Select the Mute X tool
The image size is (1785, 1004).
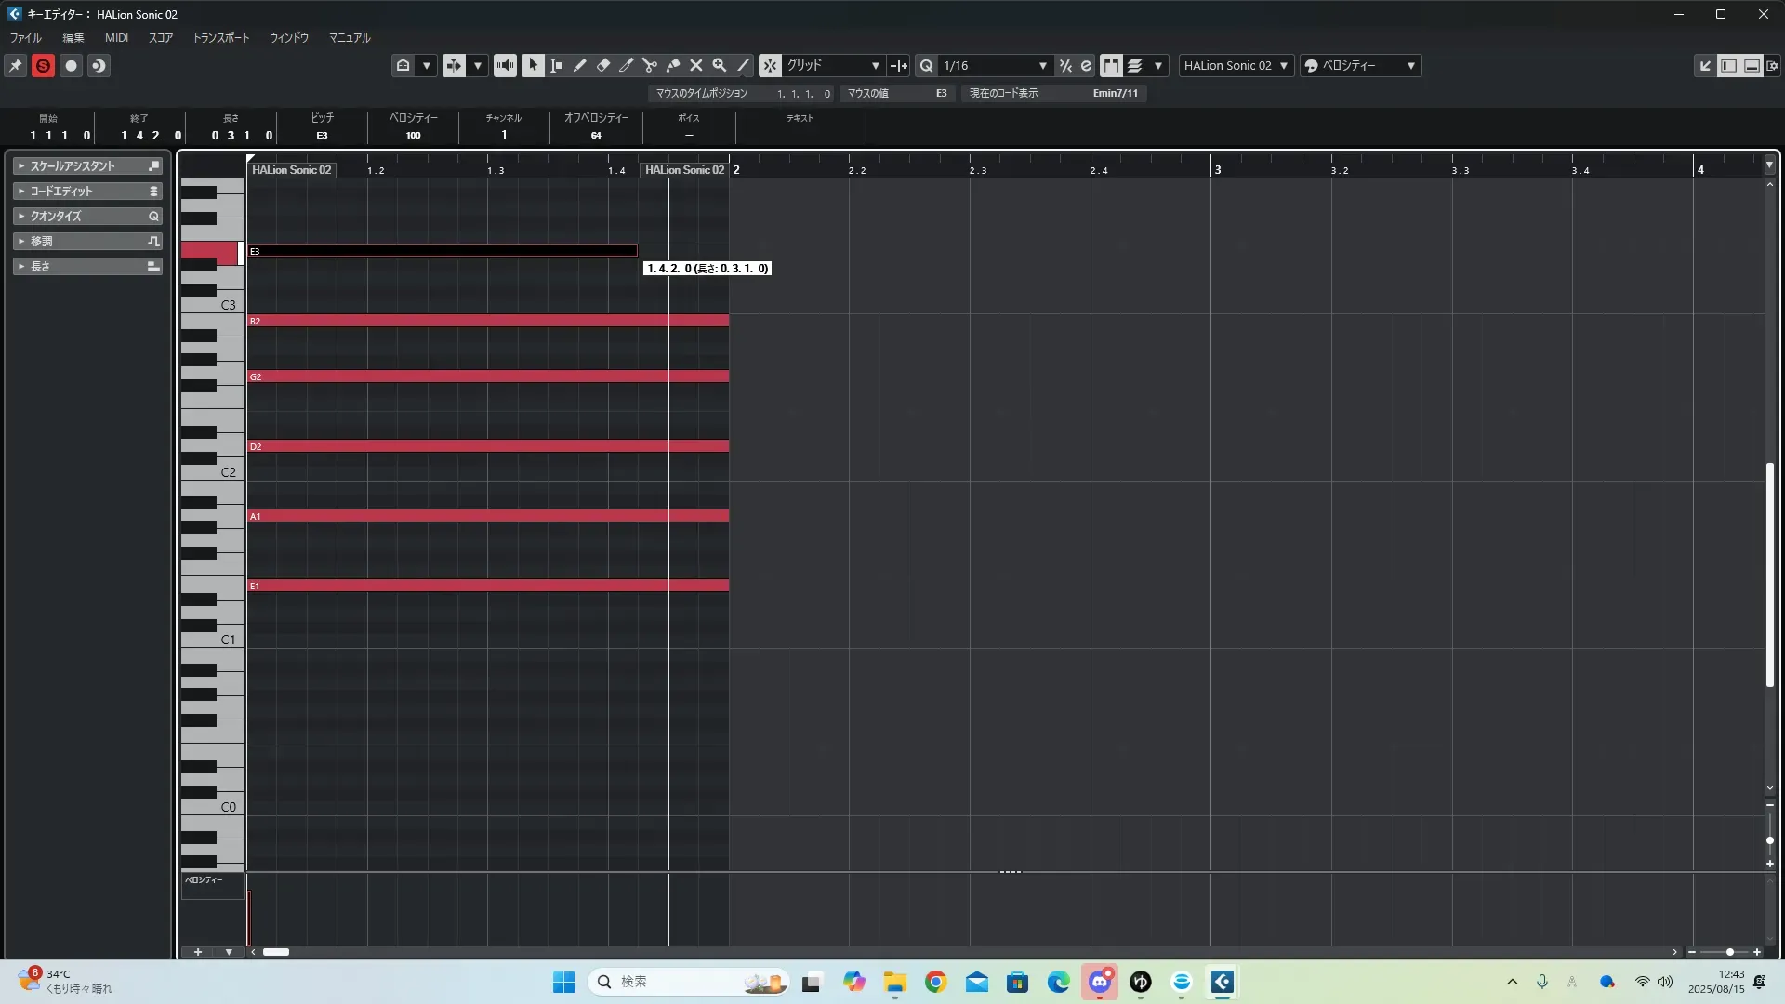click(x=696, y=65)
